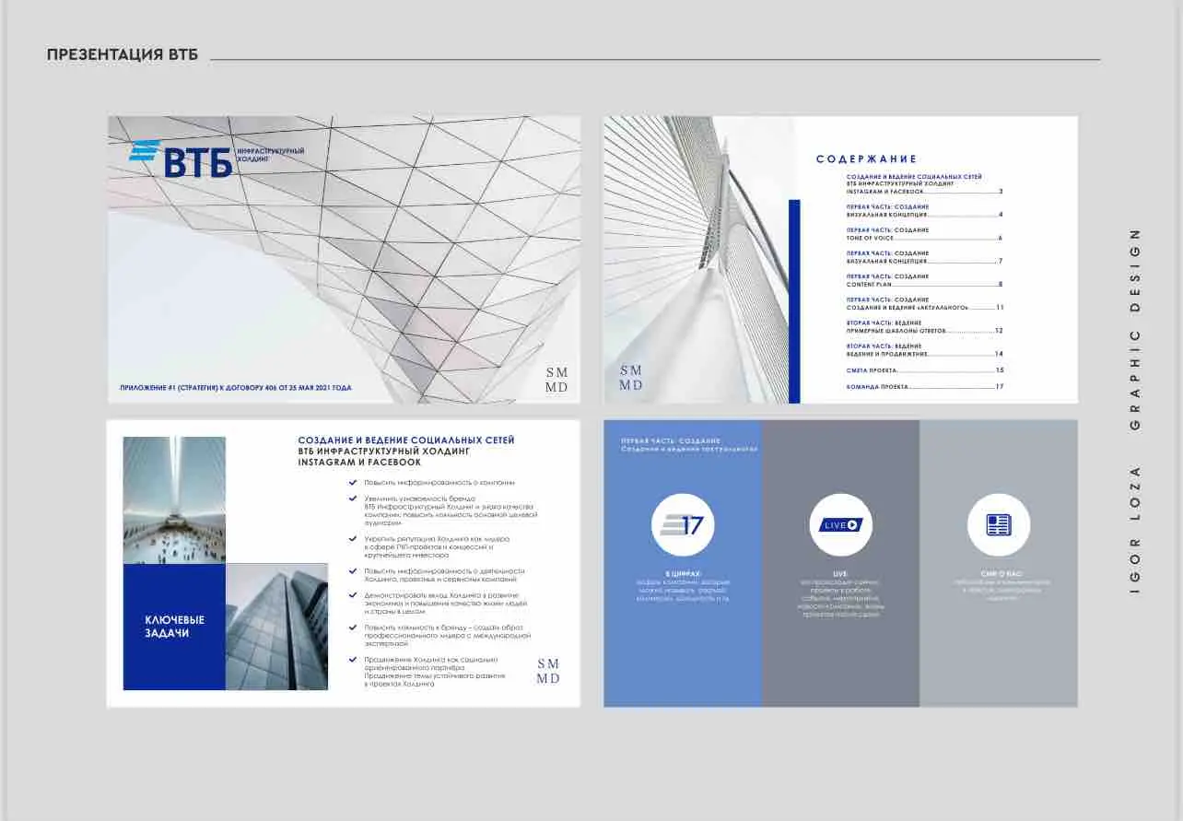Viewport: 1183px width, 821px height.
Task: Select the LIVE play badge icon
Action: click(x=841, y=525)
